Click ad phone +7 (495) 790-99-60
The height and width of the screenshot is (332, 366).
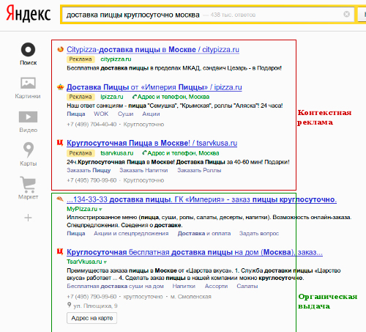click(91, 180)
